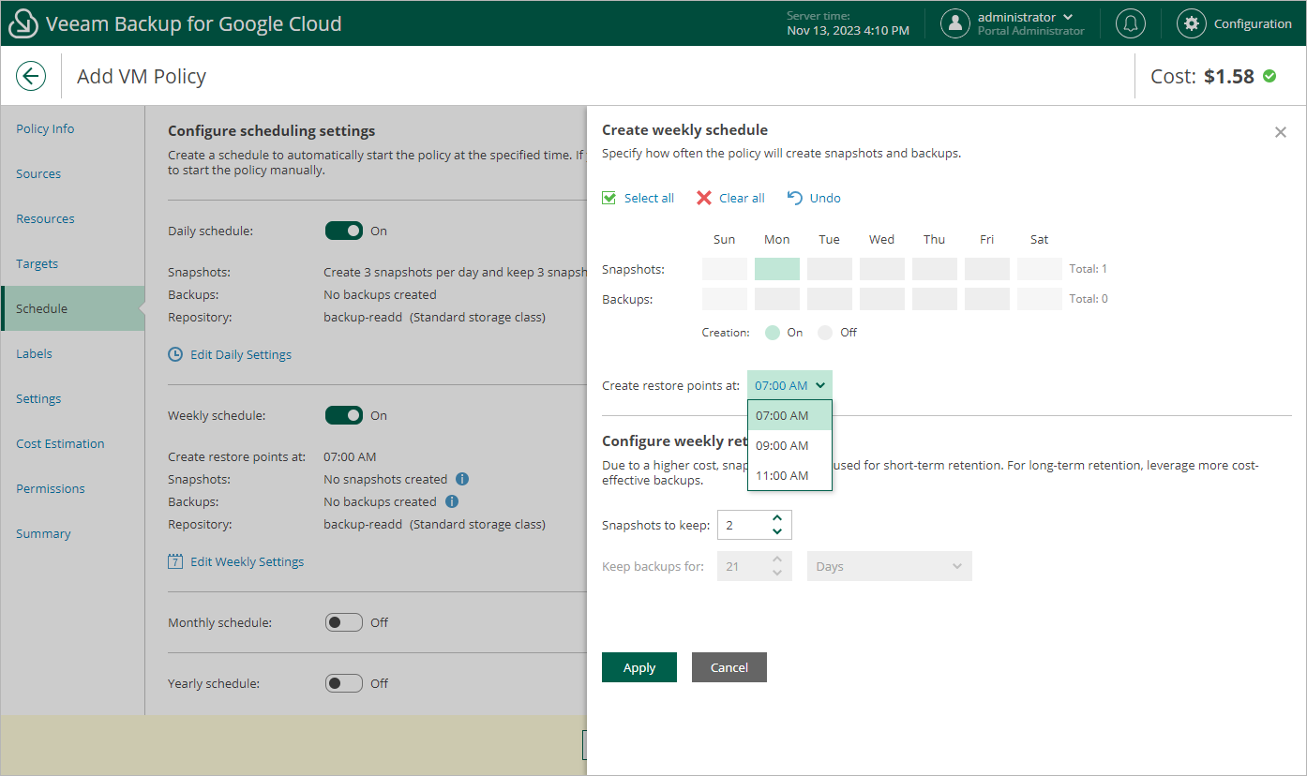Choose 09:00 AM from the time list
The image size is (1307, 776).
[789, 445]
